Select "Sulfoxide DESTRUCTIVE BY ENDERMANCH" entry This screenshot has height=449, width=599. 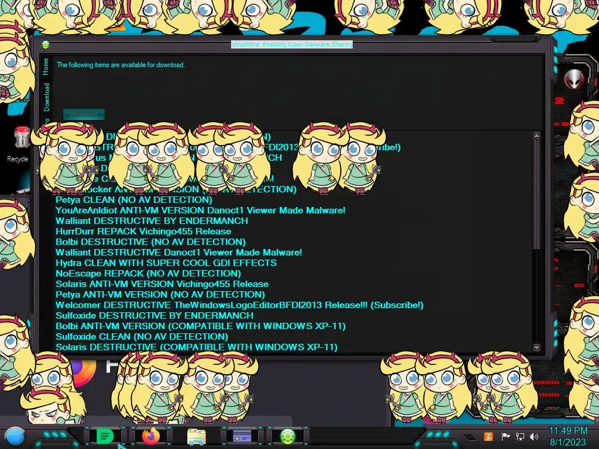(x=154, y=315)
